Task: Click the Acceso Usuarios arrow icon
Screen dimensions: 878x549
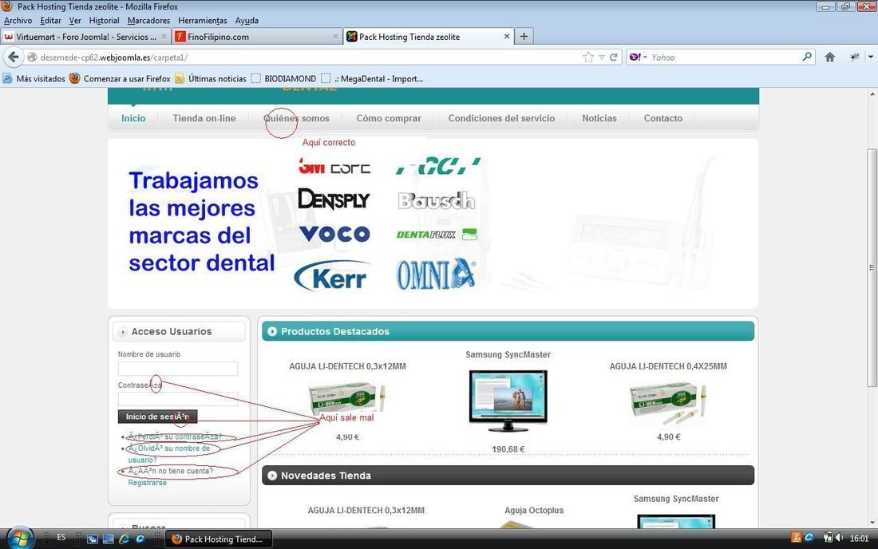Action: pyautogui.click(x=123, y=332)
